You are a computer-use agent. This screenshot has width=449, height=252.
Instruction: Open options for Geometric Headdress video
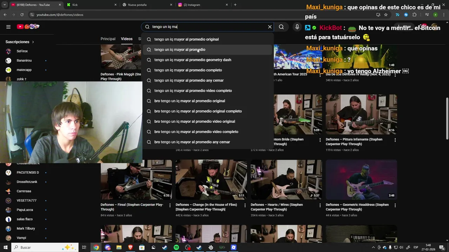[x=395, y=205]
